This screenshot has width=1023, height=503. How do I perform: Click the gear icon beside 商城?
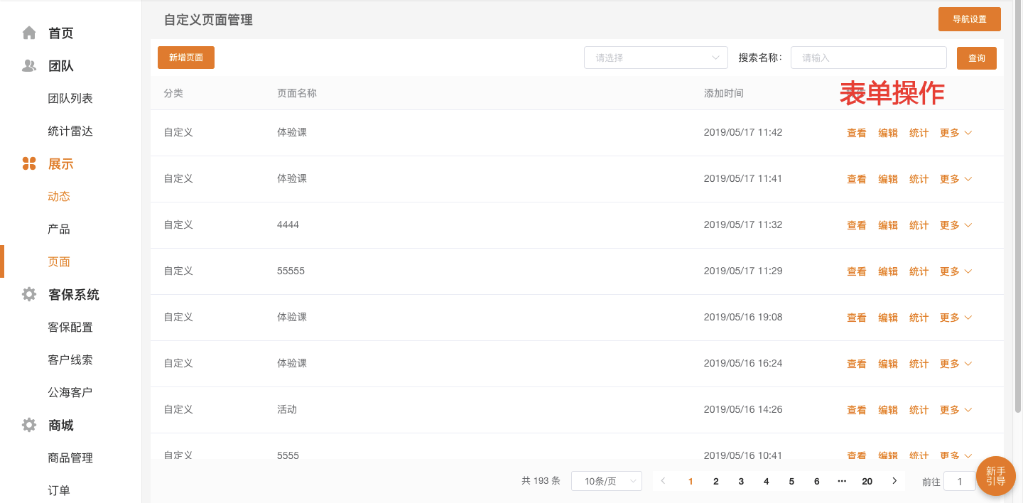[29, 425]
